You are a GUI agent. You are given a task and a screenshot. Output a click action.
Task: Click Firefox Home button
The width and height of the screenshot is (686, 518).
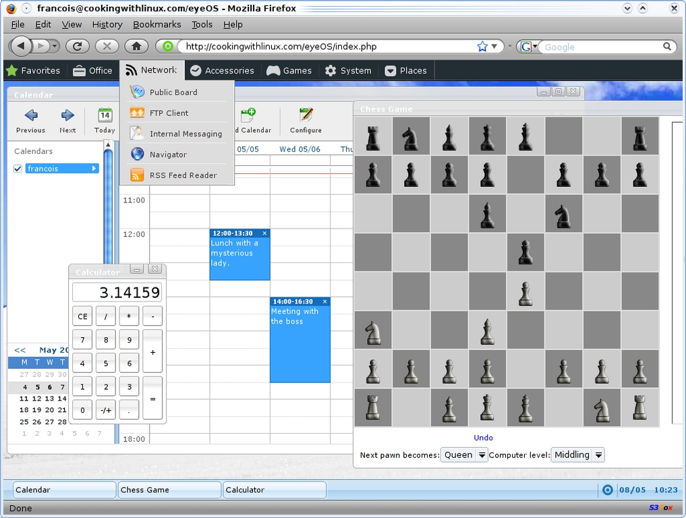[136, 47]
